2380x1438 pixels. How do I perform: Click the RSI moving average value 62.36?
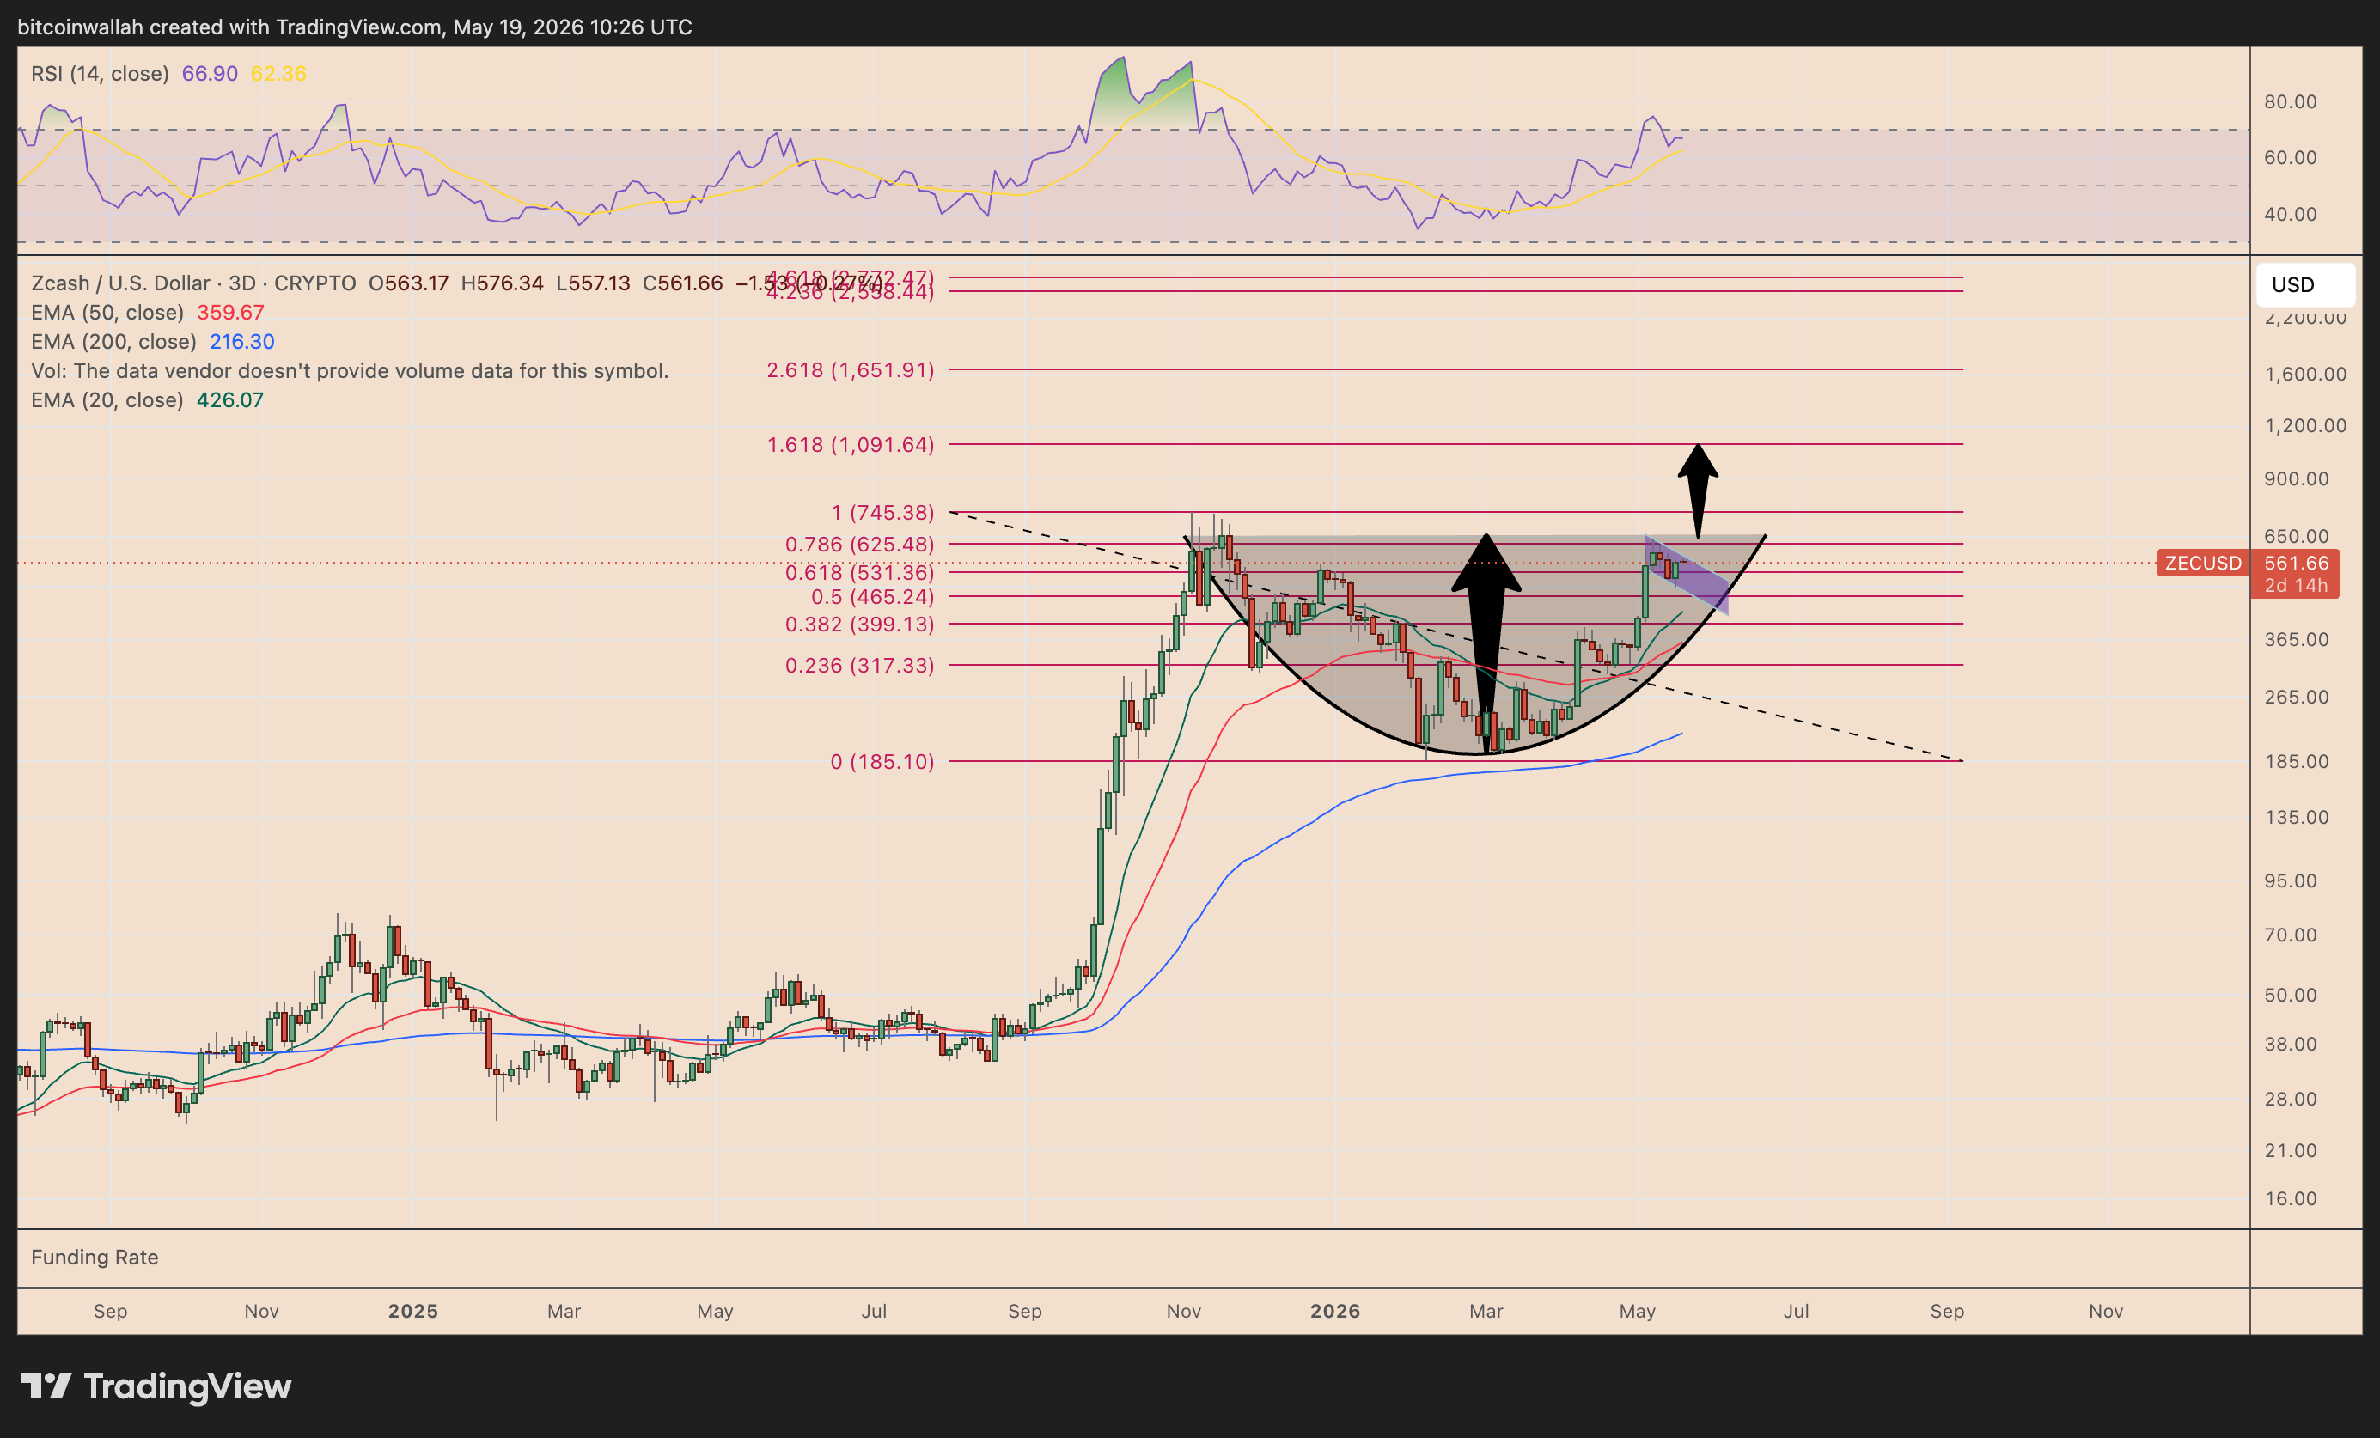point(278,73)
